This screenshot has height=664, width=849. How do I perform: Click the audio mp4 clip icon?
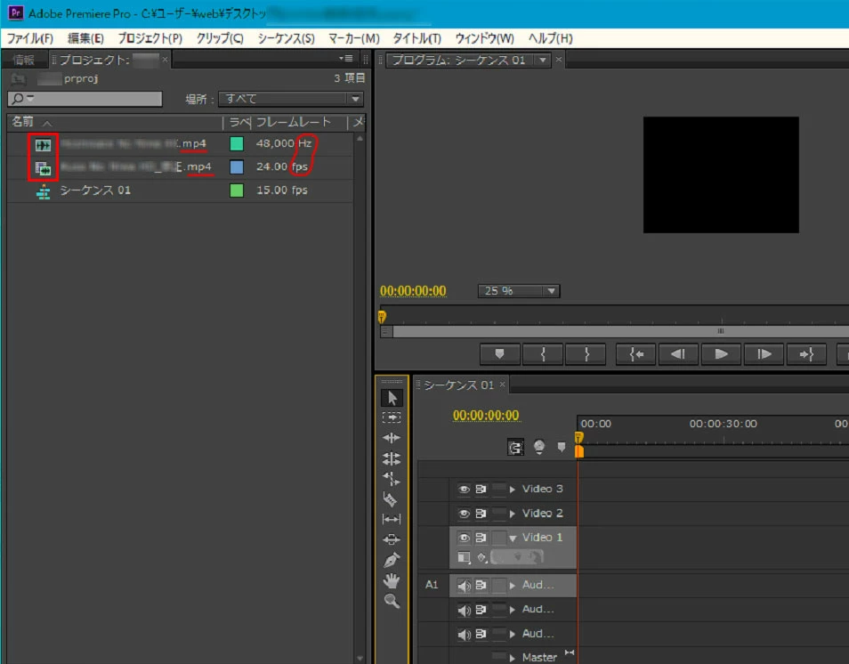pos(43,145)
